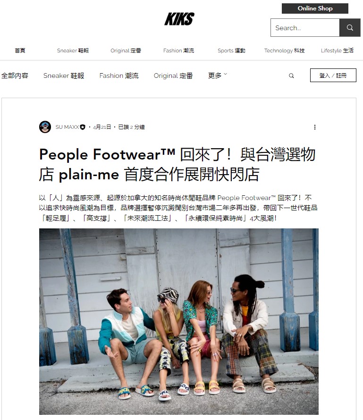
Task: Click the KIKS logo
Action: tap(179, 19)
